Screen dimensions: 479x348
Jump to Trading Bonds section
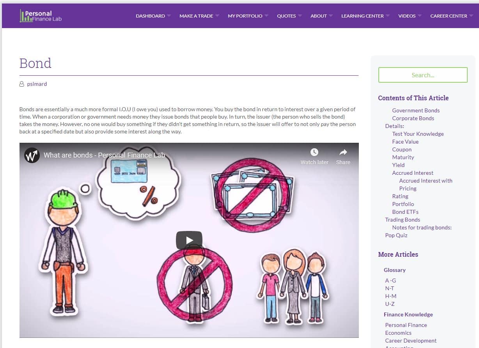(403, 220)
